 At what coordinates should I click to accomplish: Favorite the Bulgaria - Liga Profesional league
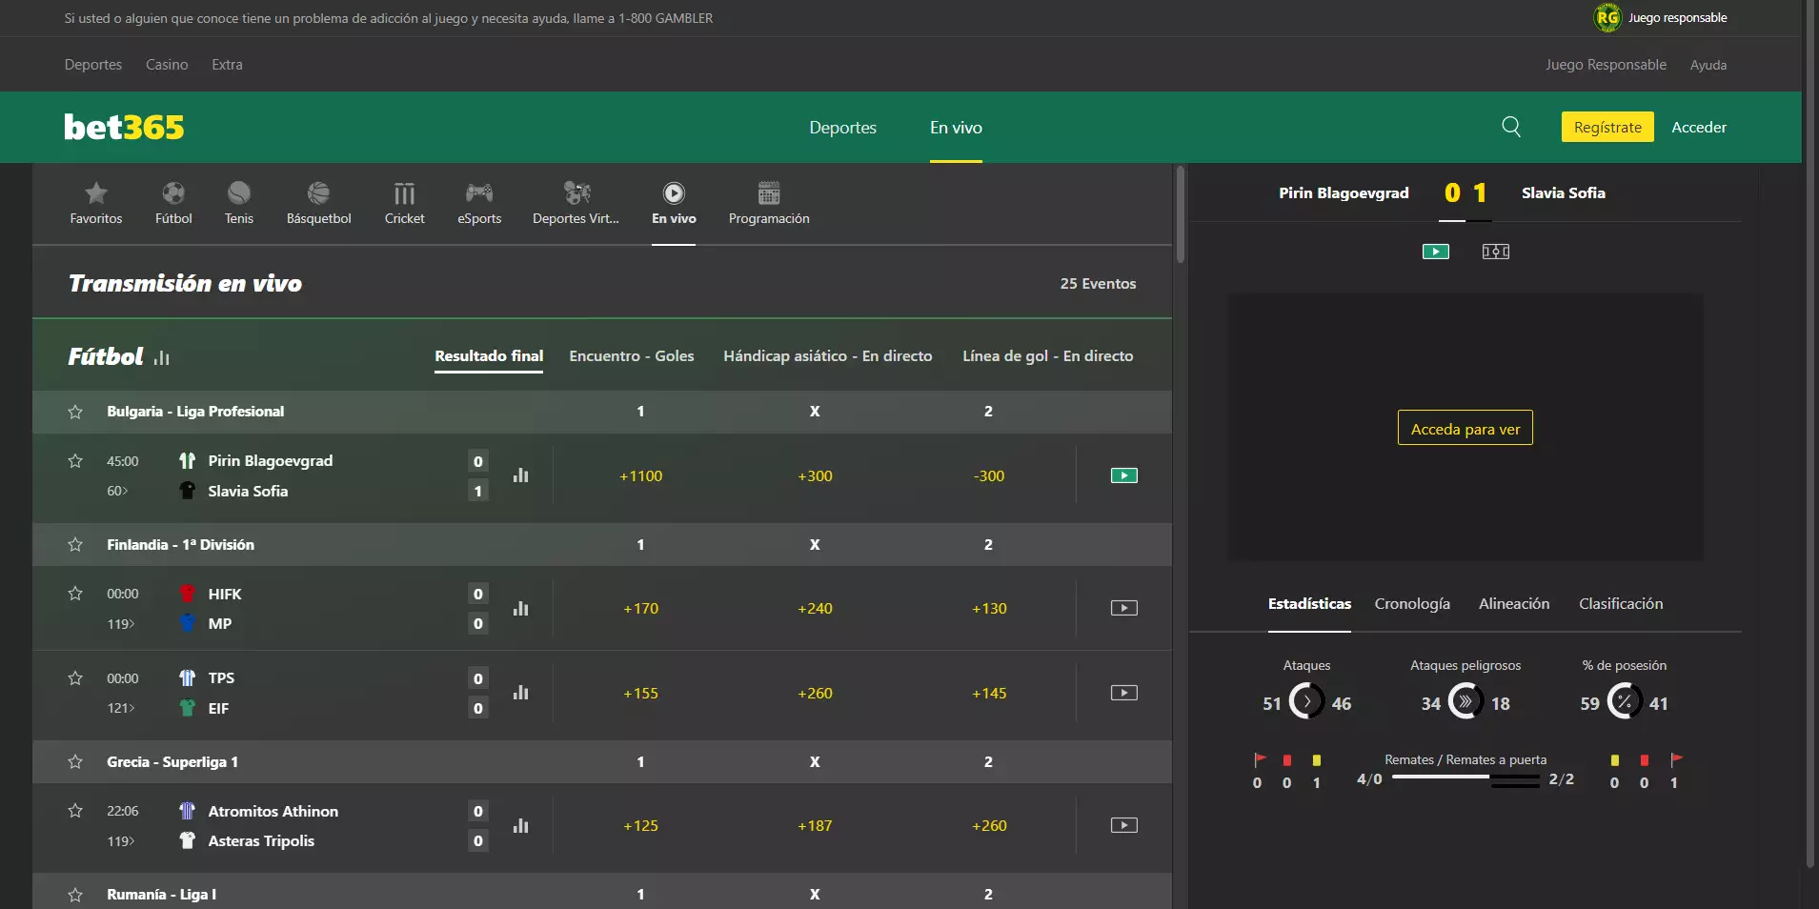tap(75, 412)
